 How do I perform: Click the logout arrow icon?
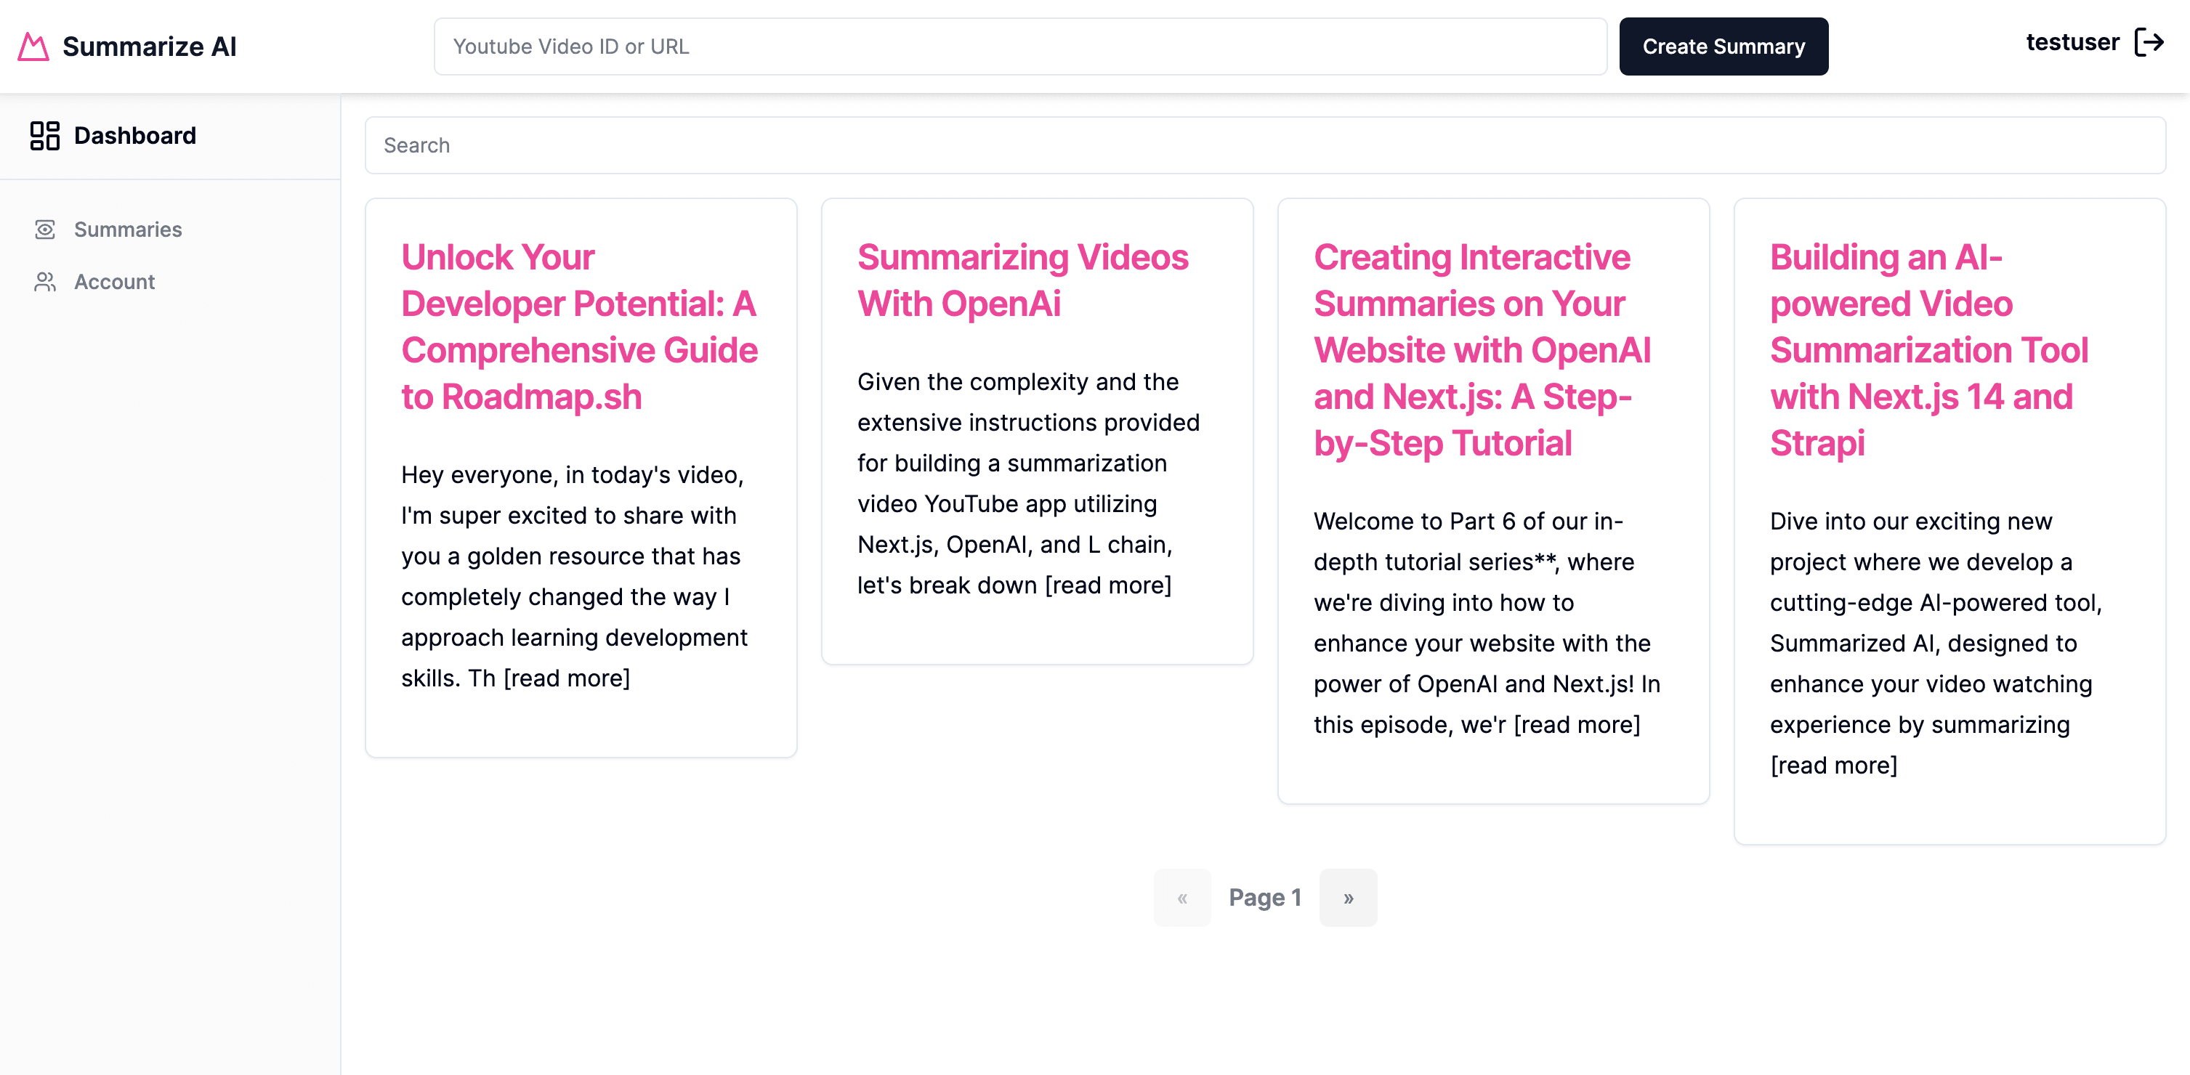click(x=2149, y=41)
